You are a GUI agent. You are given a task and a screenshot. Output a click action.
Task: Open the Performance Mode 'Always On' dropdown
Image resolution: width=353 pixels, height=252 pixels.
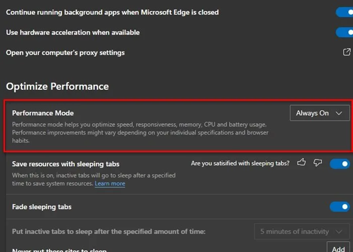point(319,113)
